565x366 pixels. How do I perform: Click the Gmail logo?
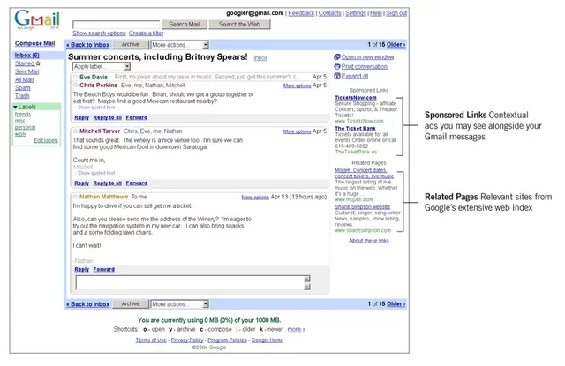click(x=37, y=19)
